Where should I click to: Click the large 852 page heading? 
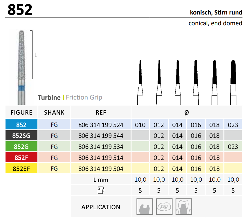tap(20, 10)
